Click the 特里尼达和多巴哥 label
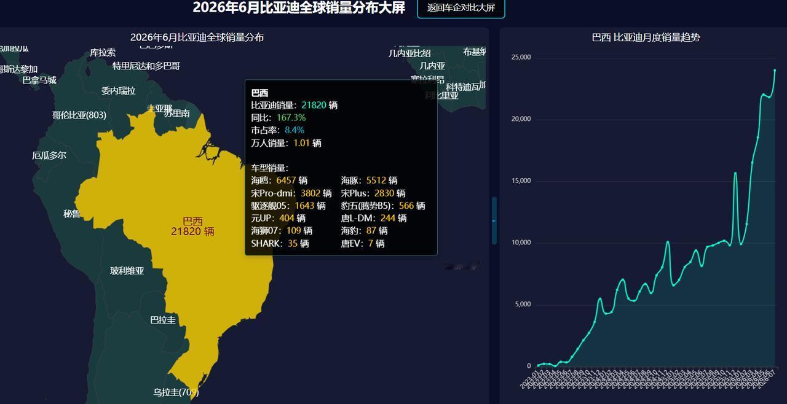 coord(146,66)
